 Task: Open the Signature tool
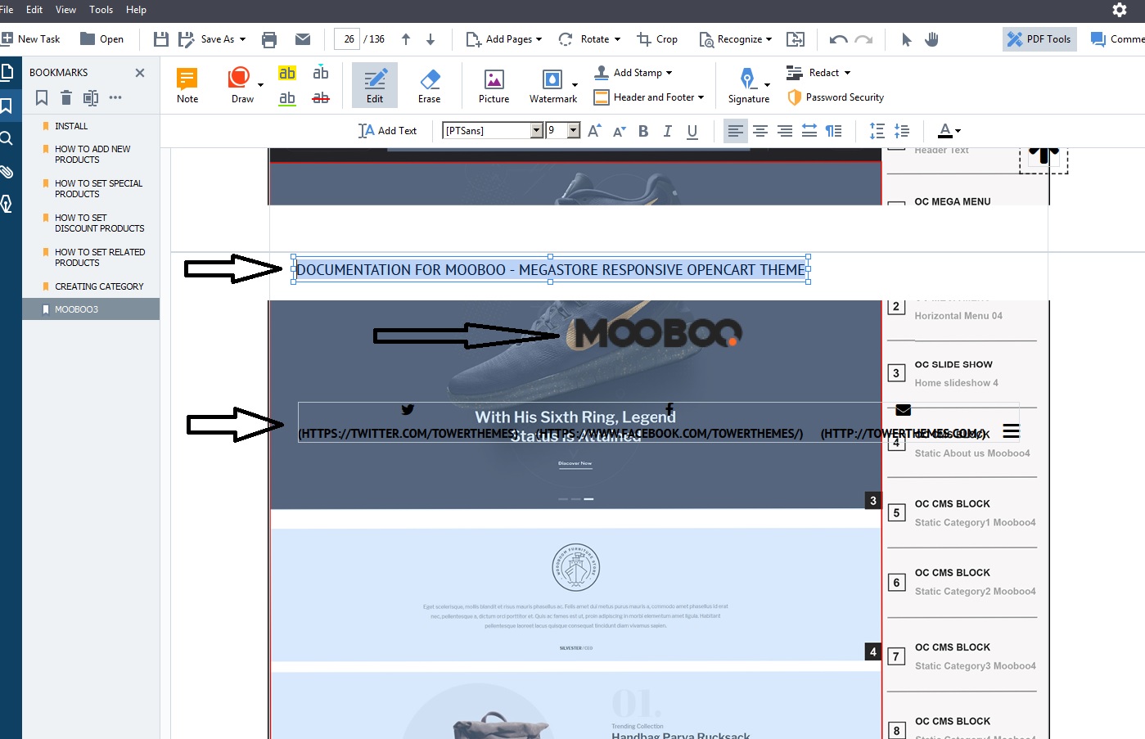749,85
